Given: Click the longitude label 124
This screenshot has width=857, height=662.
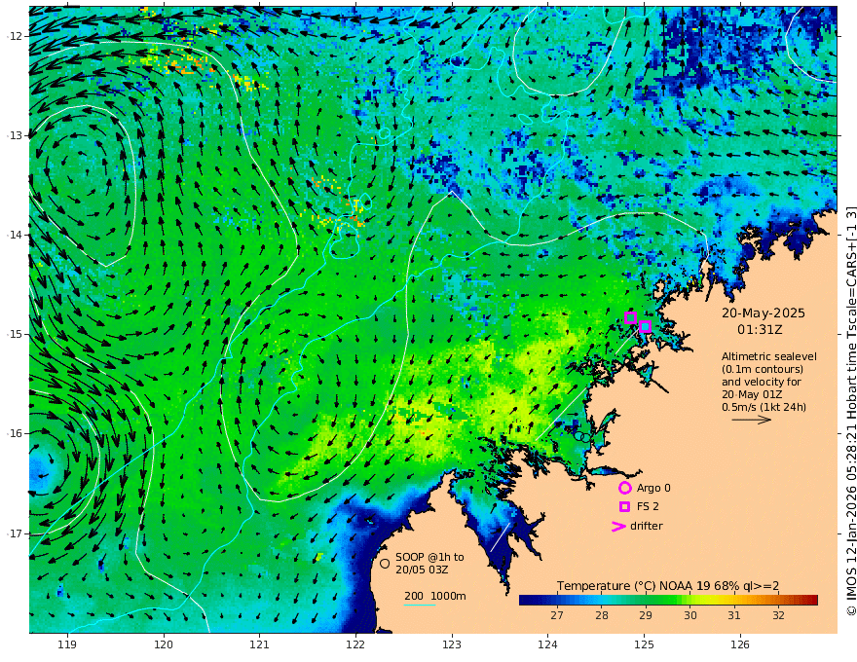Looking at the screenshot, I should pos(547,644).
